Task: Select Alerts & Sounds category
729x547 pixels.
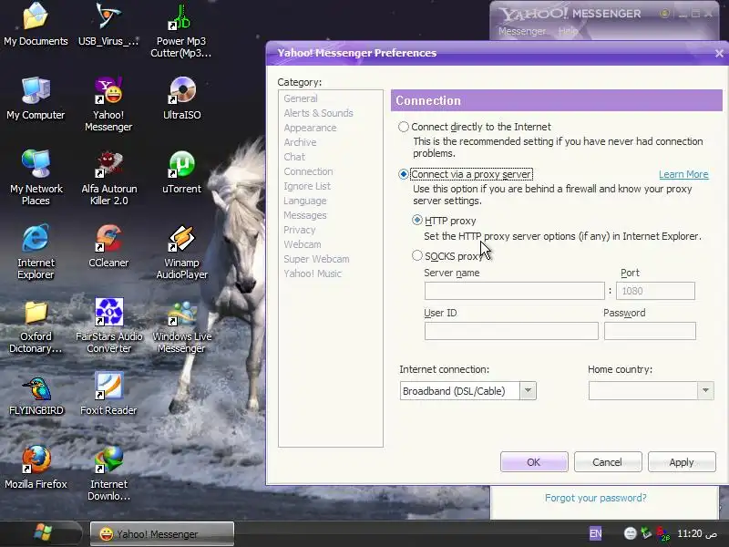Action: click(318, 113)
